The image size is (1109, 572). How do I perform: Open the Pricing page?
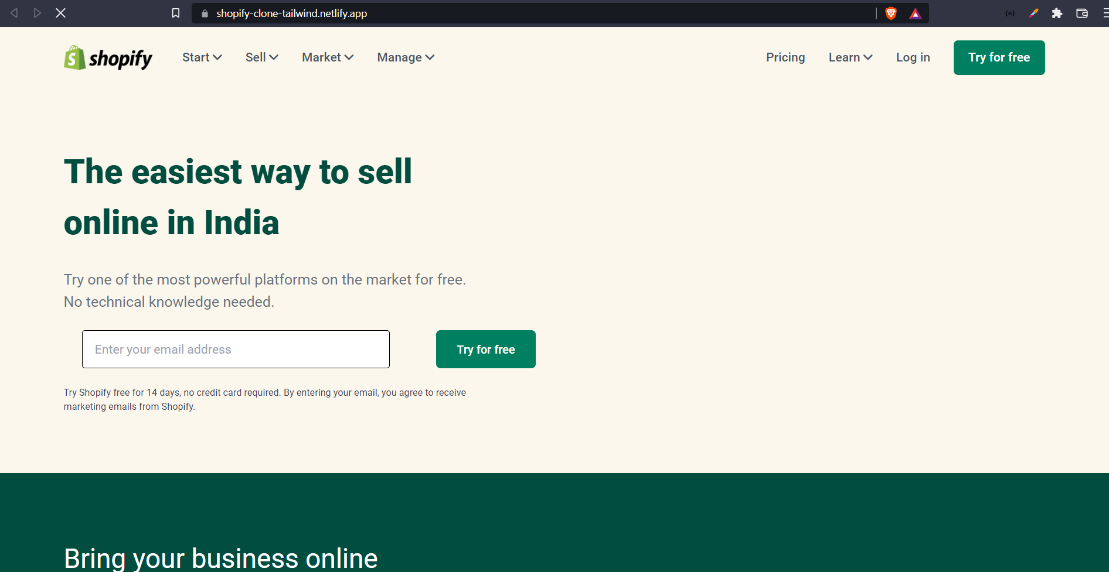[x=785, y=57]
